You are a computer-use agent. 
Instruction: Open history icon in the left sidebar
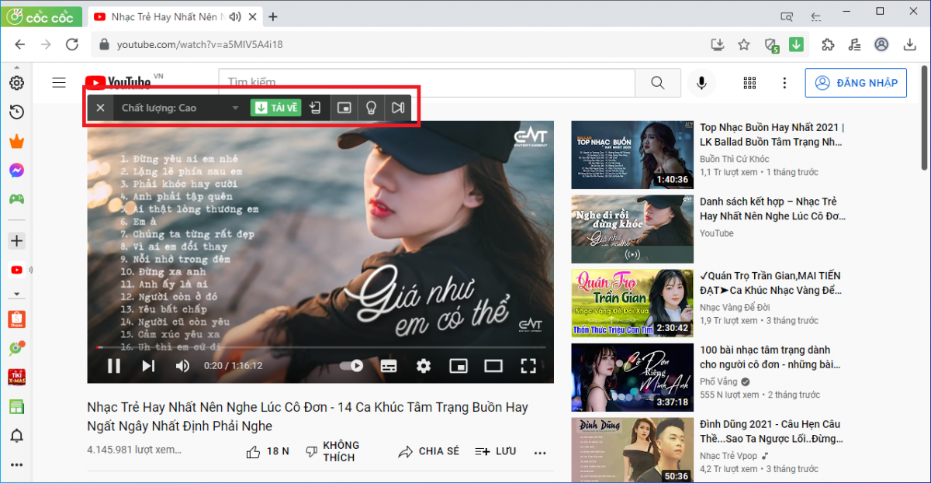pyautogui.click(x=16, y=112)
